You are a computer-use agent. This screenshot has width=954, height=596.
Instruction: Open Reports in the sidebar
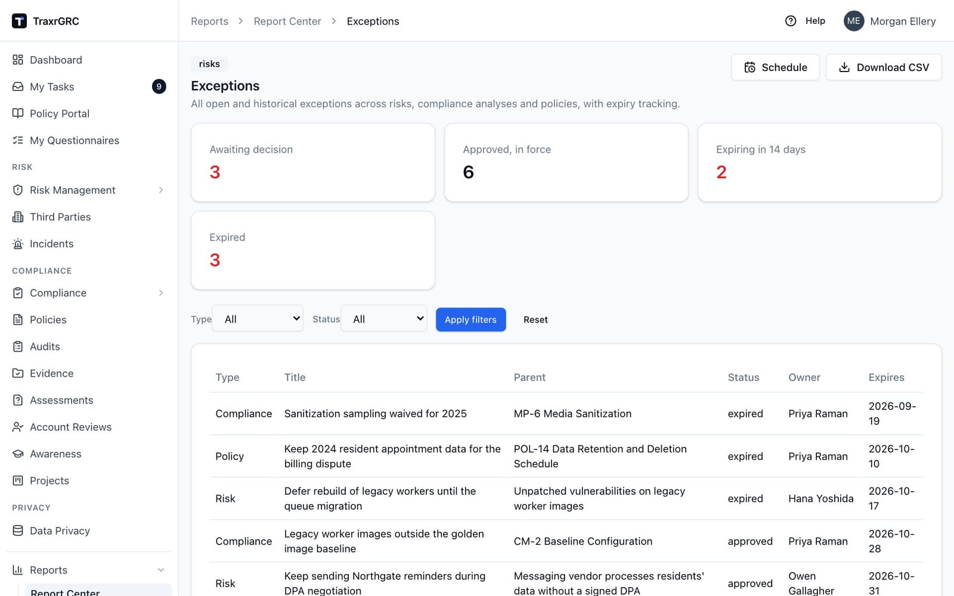(x=89, y=570)
